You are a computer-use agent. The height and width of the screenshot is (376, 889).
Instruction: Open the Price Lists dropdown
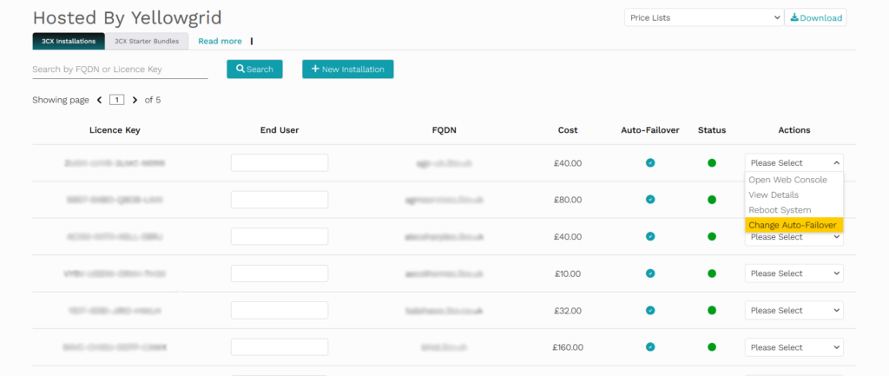703,17
